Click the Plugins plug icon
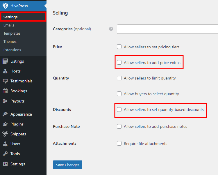 pyautogui.click(x=5, y=124)
